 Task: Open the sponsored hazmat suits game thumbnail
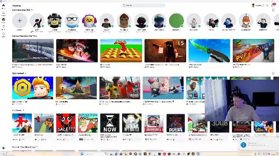(x=120, y=88)
